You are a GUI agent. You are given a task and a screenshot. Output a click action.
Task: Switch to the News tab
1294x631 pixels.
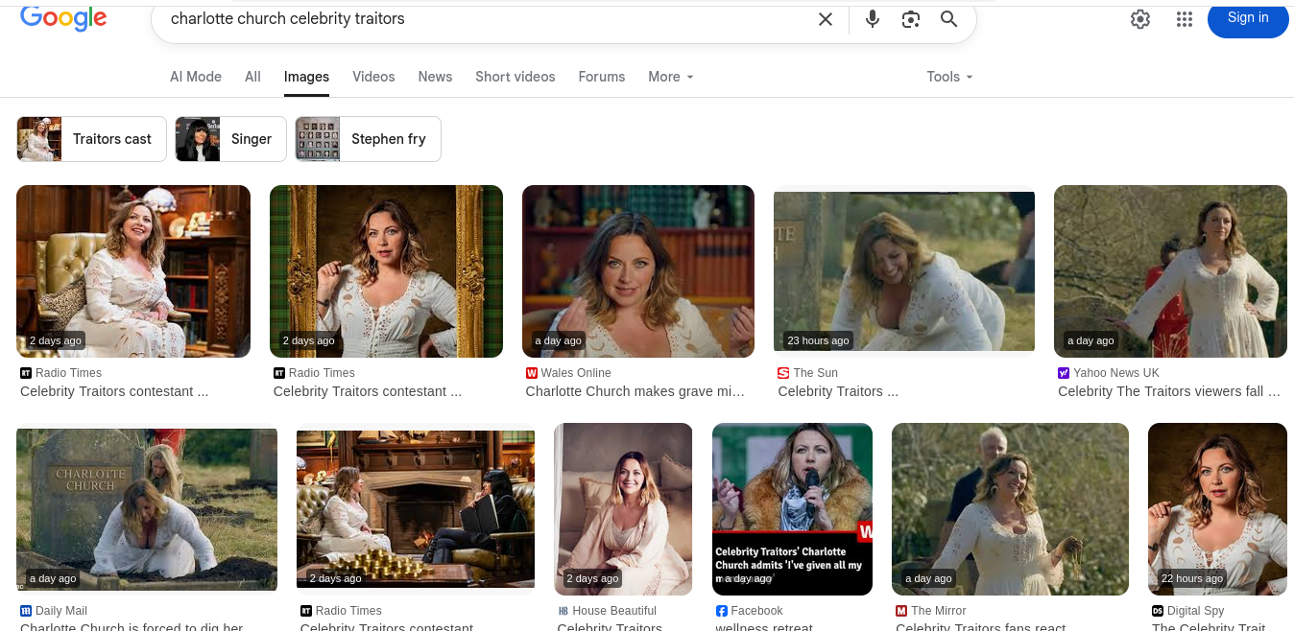pos(435,77)
